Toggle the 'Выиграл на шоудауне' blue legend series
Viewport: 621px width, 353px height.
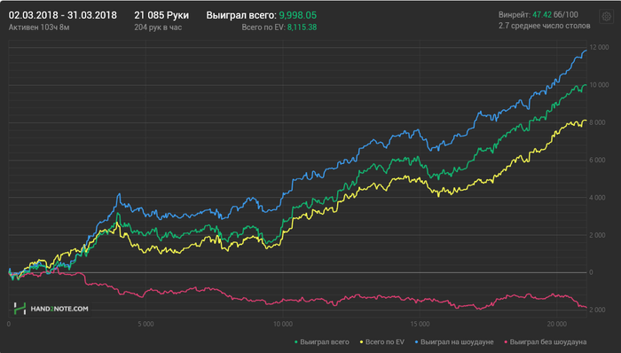454,342
